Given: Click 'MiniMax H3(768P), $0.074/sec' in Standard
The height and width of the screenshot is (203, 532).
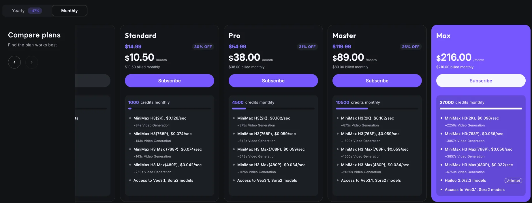Looking at the screenshot, I should pos(162,134).
